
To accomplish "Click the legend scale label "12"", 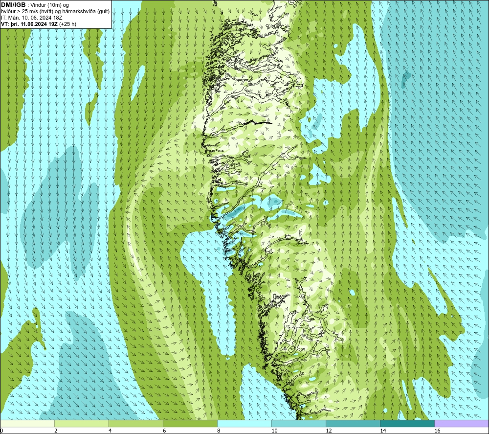I will [329, 431].
